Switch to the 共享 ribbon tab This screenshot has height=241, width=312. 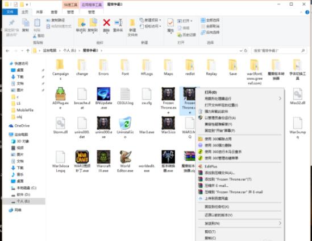point(39,12)
